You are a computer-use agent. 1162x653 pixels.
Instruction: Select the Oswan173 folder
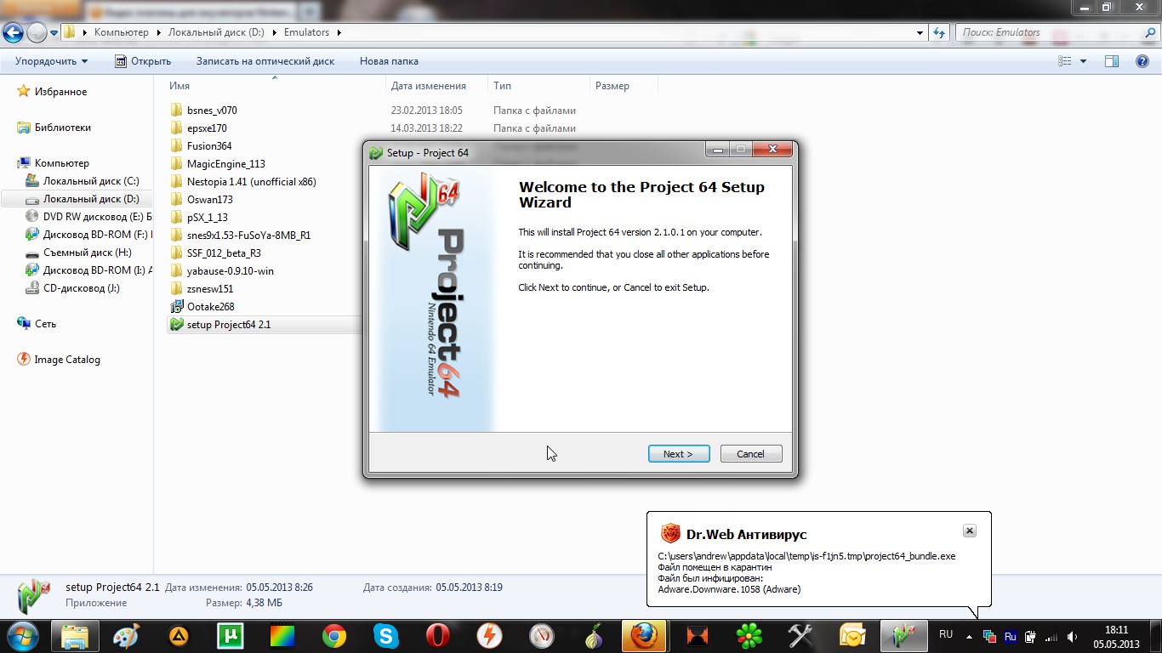210,200
